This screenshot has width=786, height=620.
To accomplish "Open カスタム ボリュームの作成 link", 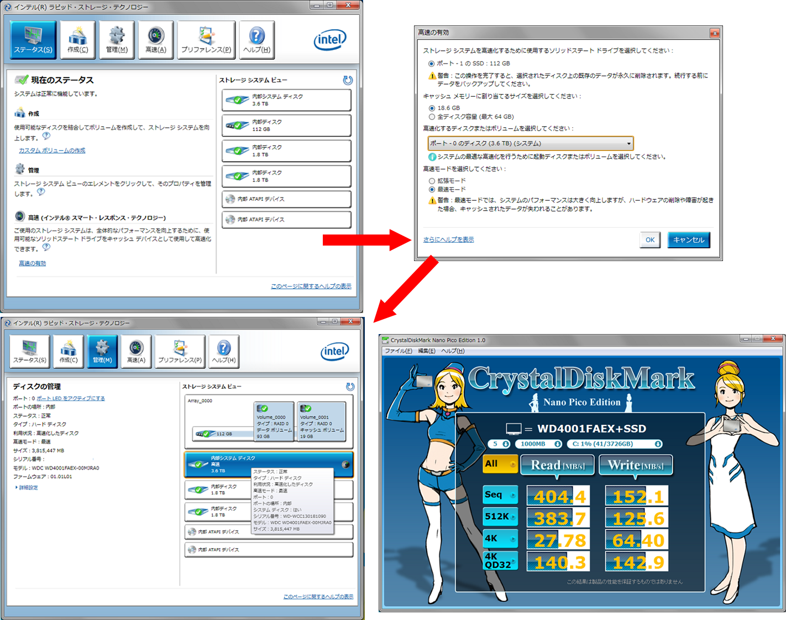I will [x=52, y=151].
